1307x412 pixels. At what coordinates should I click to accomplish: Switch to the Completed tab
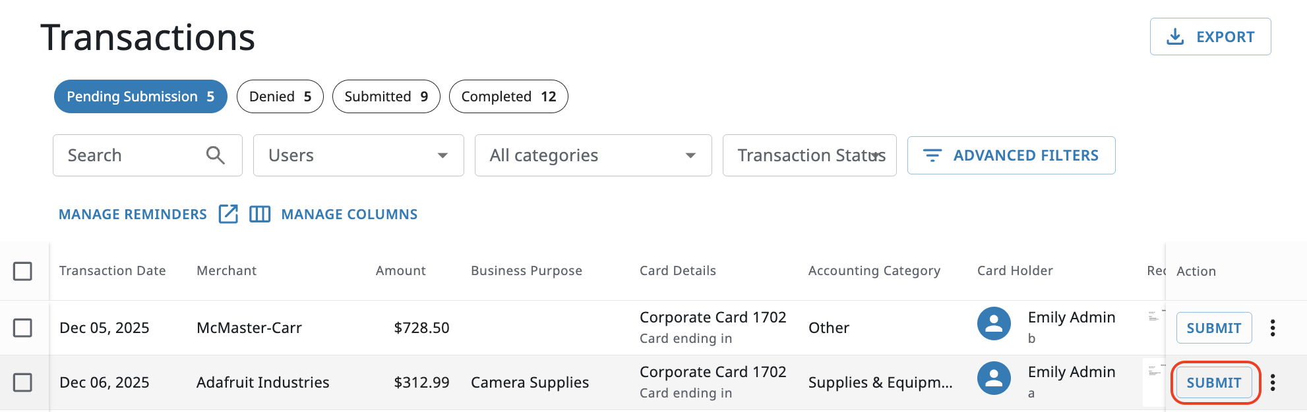[508, 97]
